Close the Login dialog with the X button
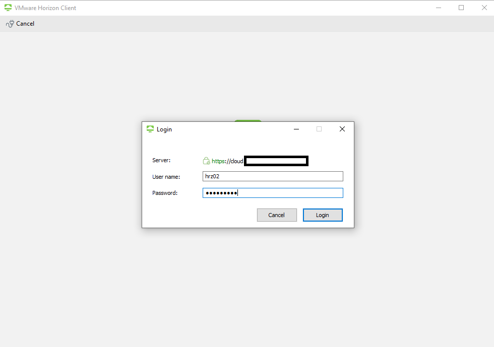This screenshot has width=494, height=347. coord(342,129)
